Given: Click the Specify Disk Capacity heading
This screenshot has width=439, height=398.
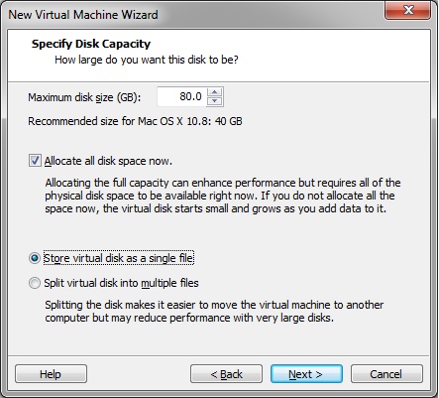Looking at the screenshot, I should (91, 44).
